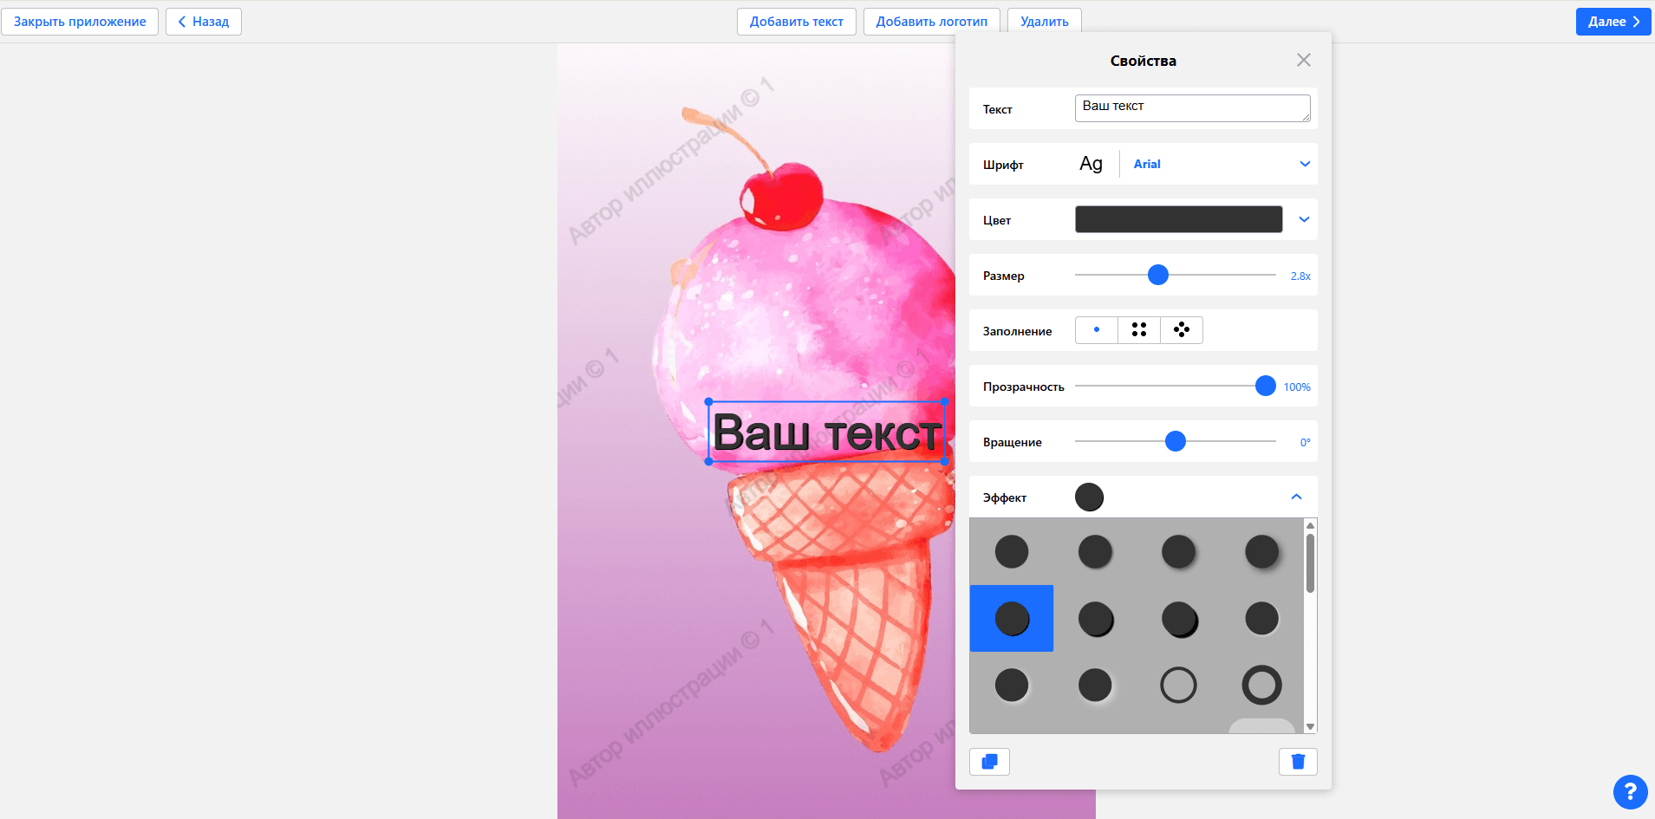Click Добавить логотип in top toolbar
Screen dimensions: 1655x819
point(932,22)
